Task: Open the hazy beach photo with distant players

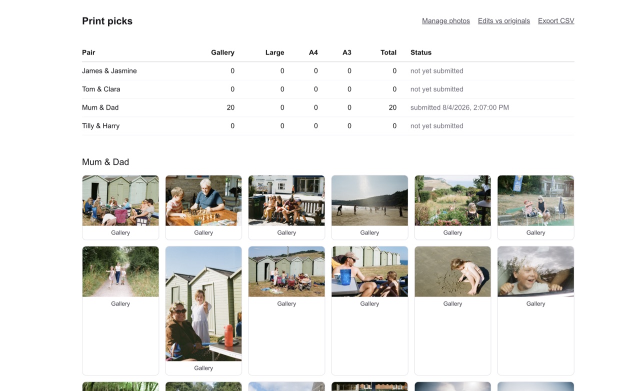Action: [x=369, y=201]
